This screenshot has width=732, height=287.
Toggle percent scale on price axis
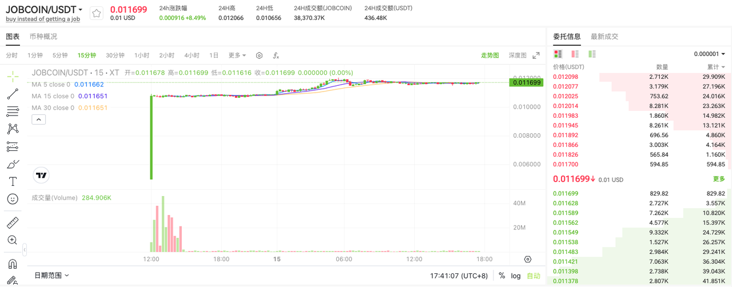502,276
